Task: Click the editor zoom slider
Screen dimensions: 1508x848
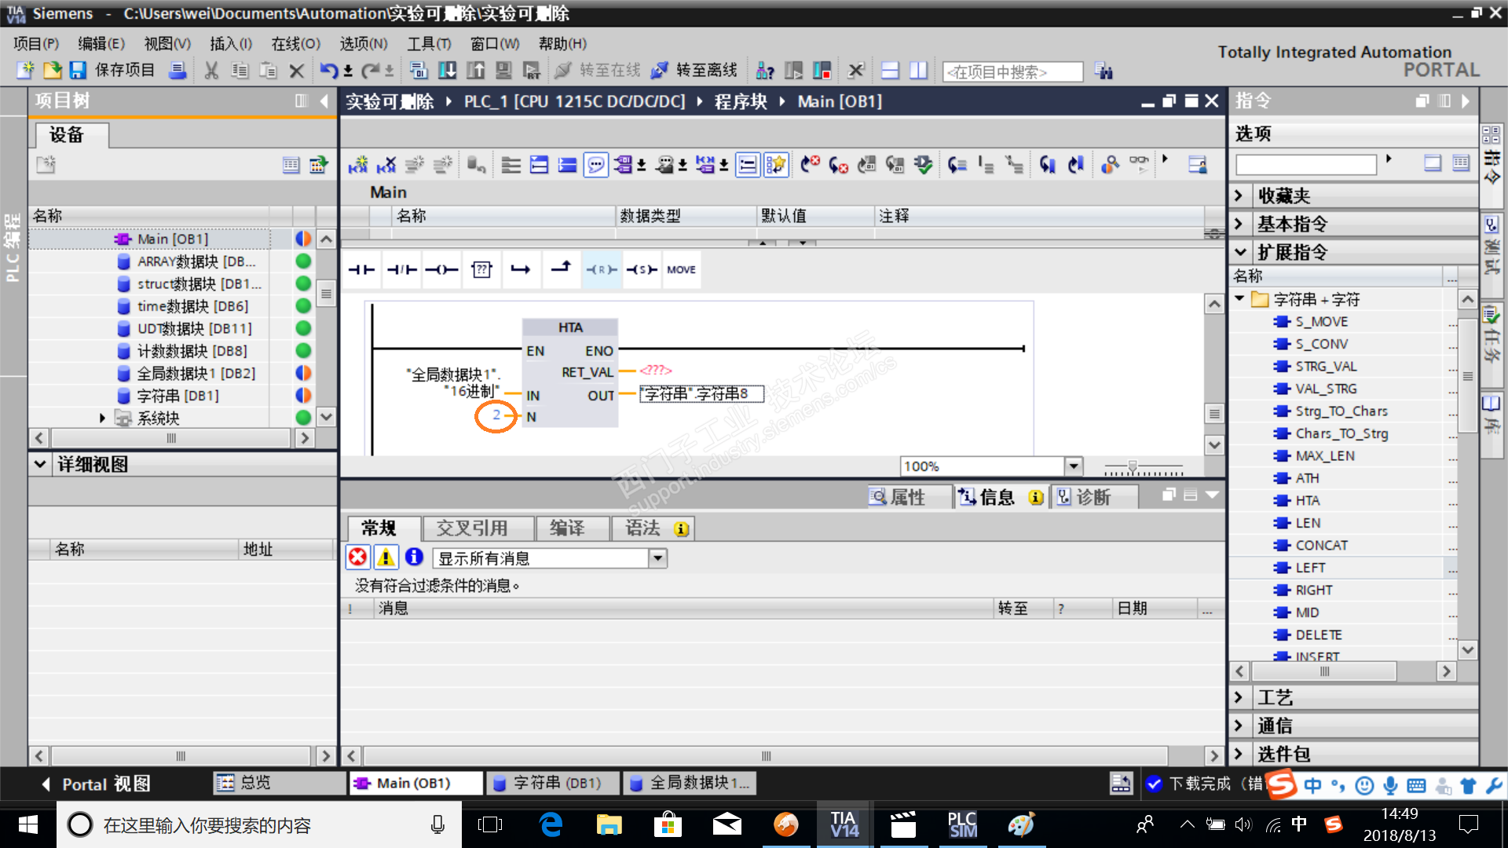Action: point(1133,467)
